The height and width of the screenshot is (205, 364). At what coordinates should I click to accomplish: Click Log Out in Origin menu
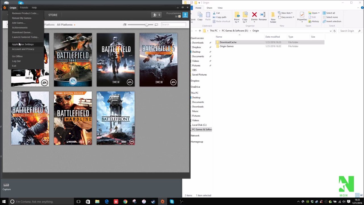coord(16,61)
